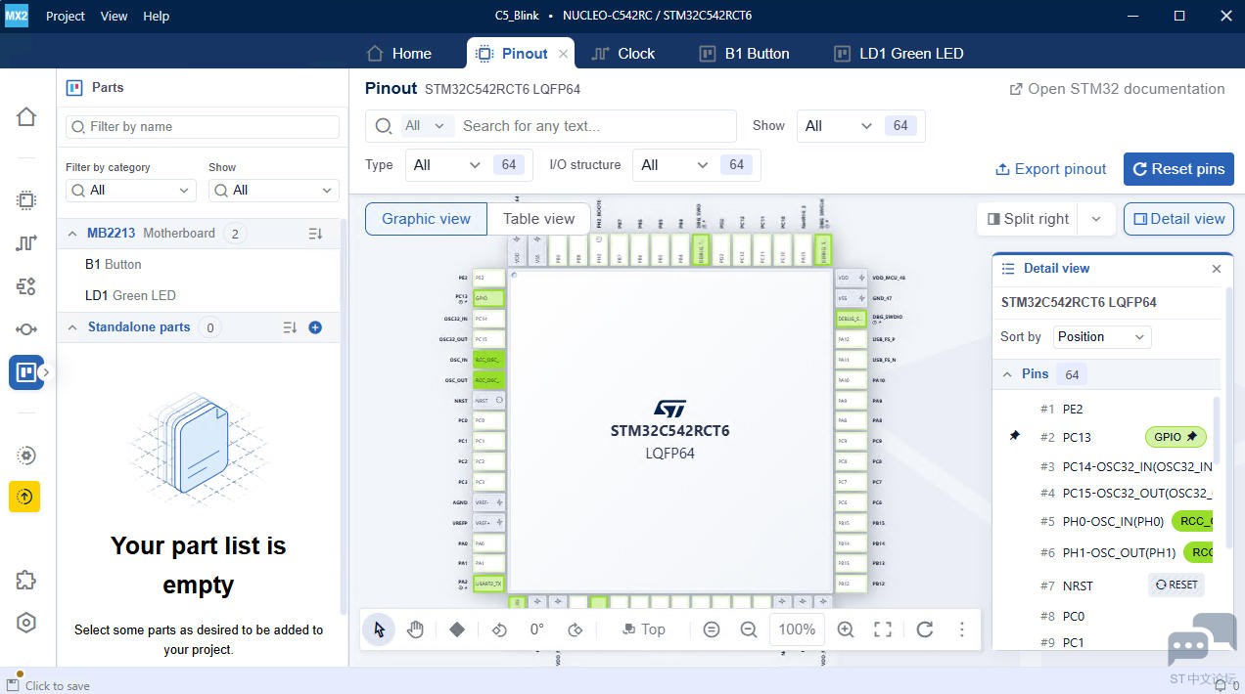Image resolution: width=1245 pixels, height=694 pixels.
Task: Toggle the Detail view panel button
Action: pos(1178,219)
